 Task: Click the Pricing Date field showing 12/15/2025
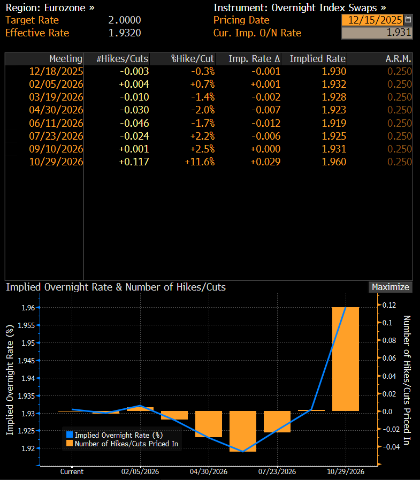(374, 20)
